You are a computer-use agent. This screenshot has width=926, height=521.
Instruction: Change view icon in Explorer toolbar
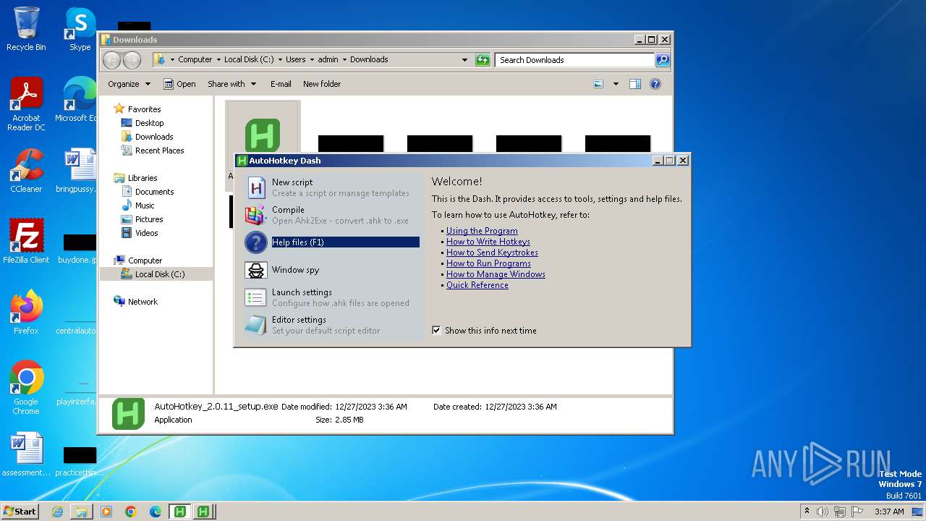tap(598, 84)
